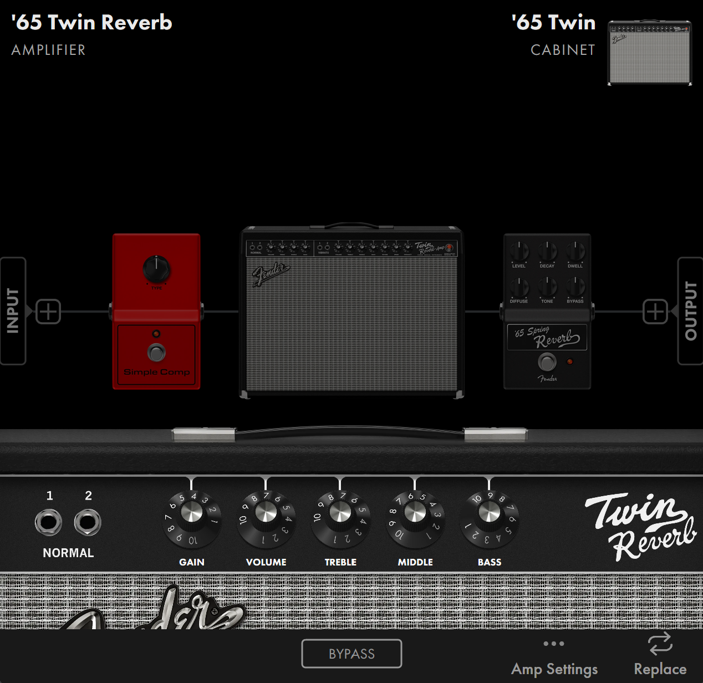Click NORMAL input jack 2
This screenshot has height=683, width=703.
pyautogui.click(x=88, y=522)
